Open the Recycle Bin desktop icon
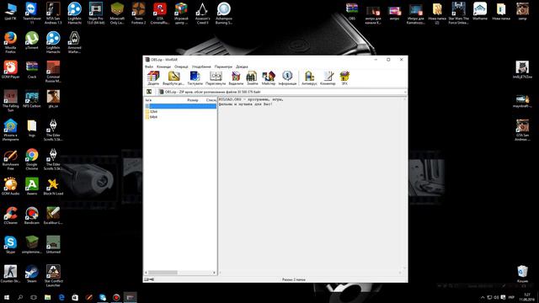 pos(522,274)
